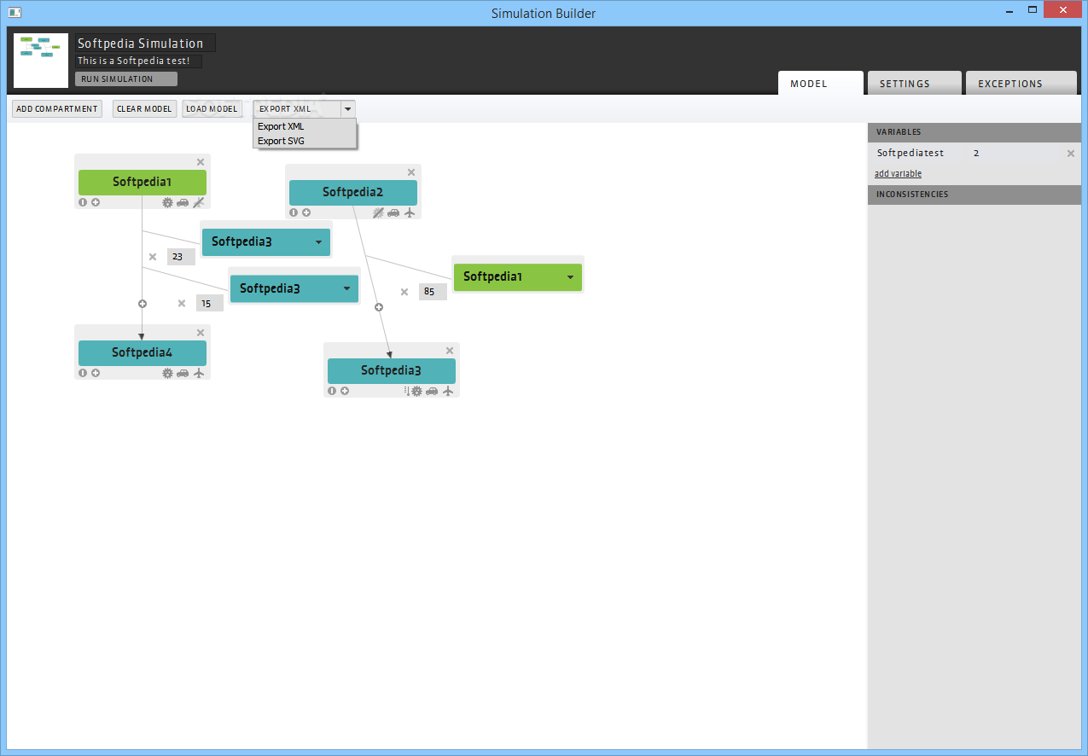Close the Softpedia4 compartment box

point(201,333)
